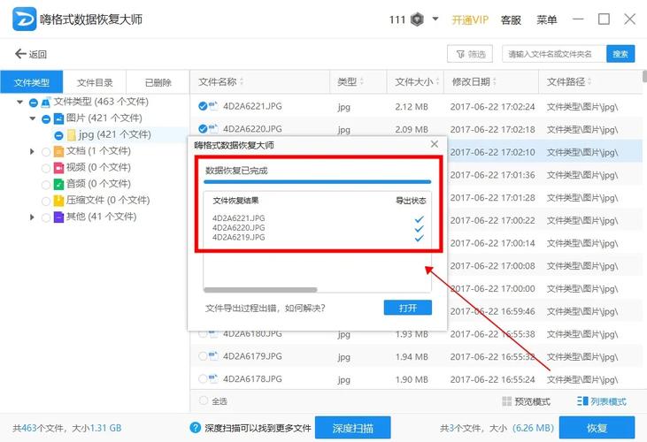Switch to 列表模式 view
Screen dimensions: 647x442
tap(602, 401)
